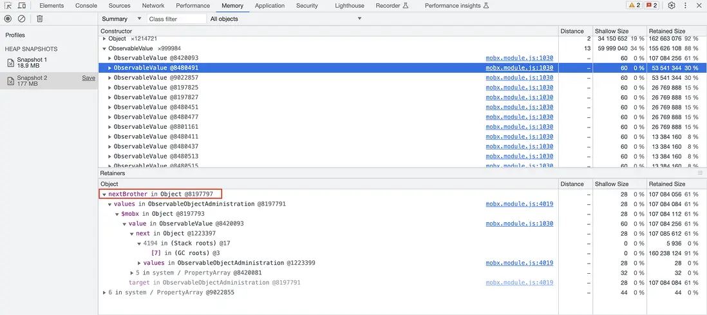This screenshot has width=707, height=315.
Task: Open the Performance tab
Action: coord(193,6)
